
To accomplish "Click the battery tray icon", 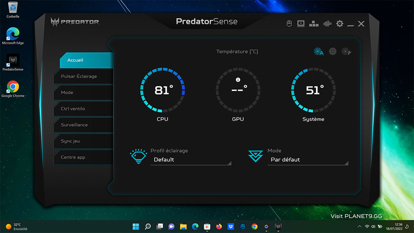I will pos(380,227).
